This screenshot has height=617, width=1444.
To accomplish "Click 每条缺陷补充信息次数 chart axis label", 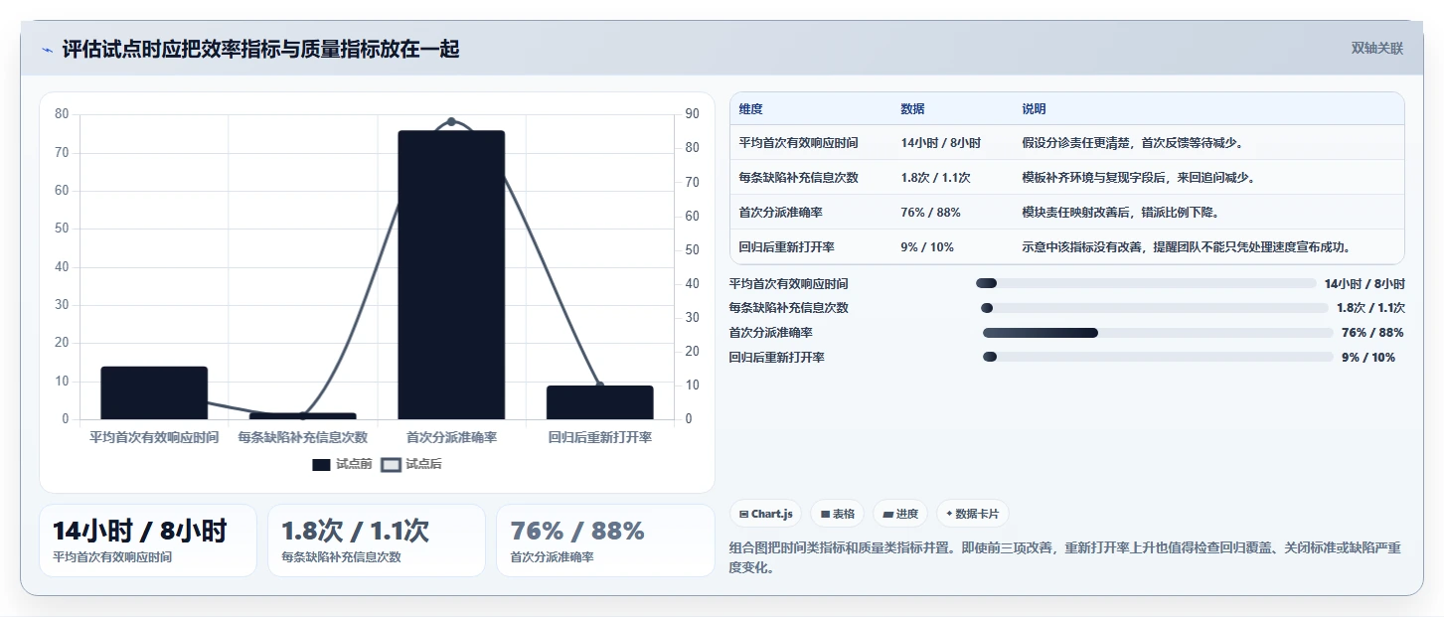I will 302,437.
